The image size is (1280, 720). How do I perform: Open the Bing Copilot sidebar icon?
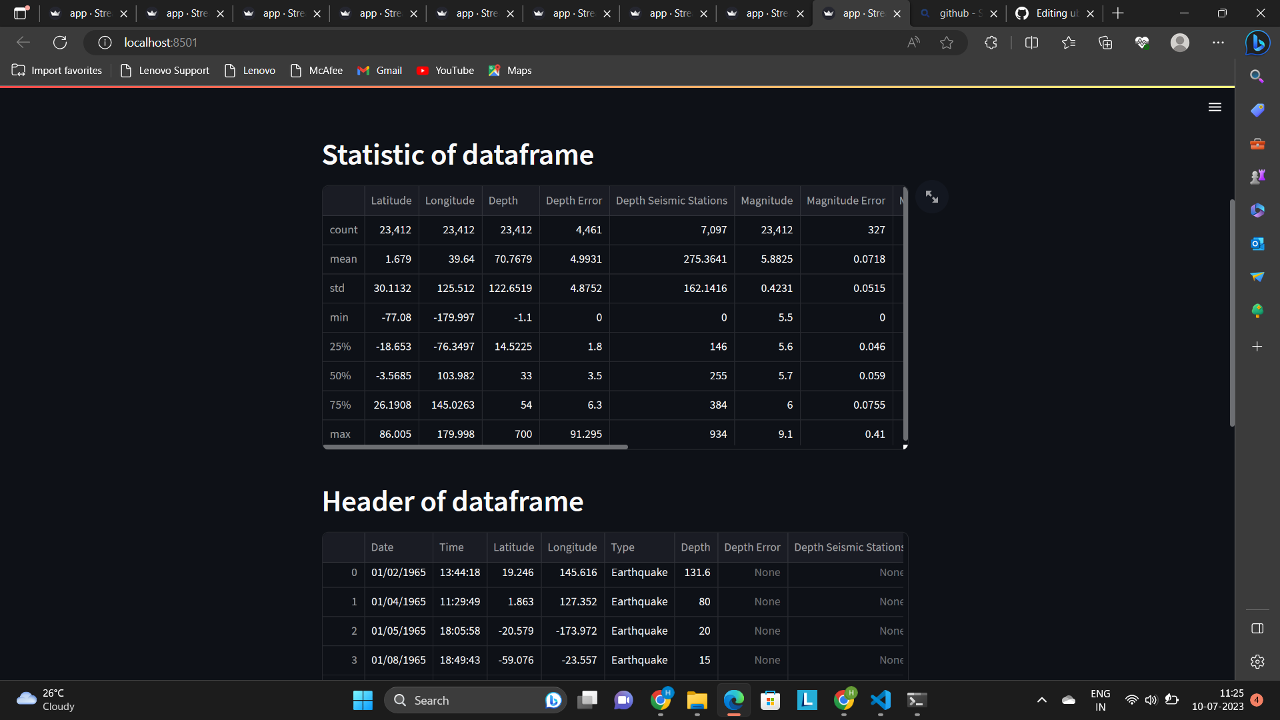1257,43
